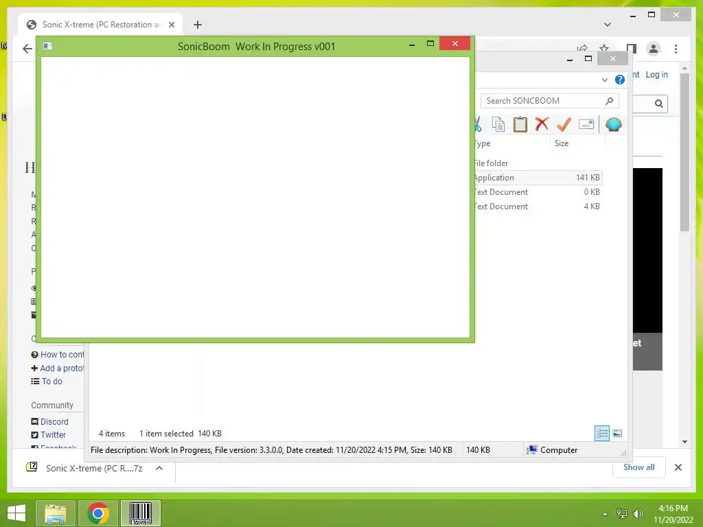
Task: Bookmark this page with the star
Action: pyautogui.click(x=604, y=49)
